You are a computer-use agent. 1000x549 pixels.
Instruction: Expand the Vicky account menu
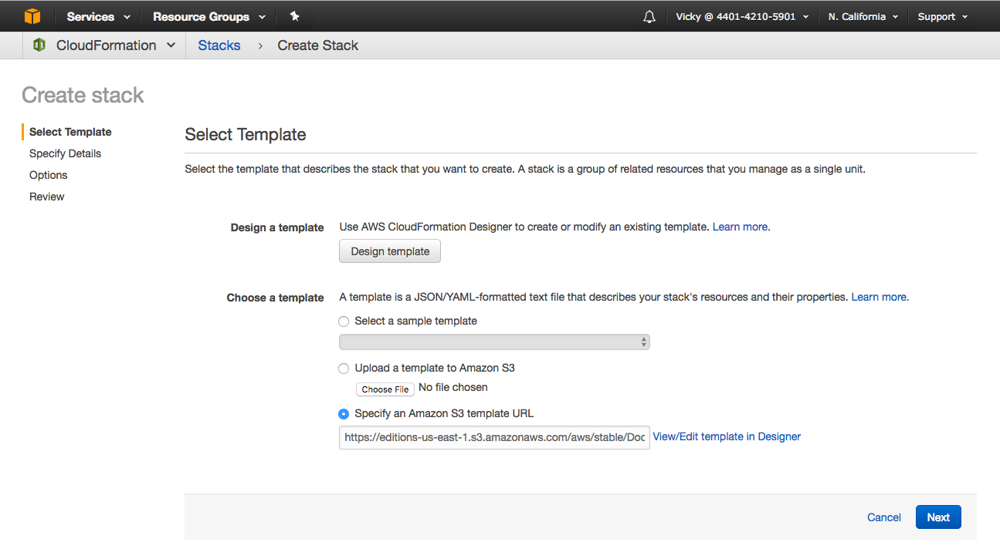[x=741, y=17]
